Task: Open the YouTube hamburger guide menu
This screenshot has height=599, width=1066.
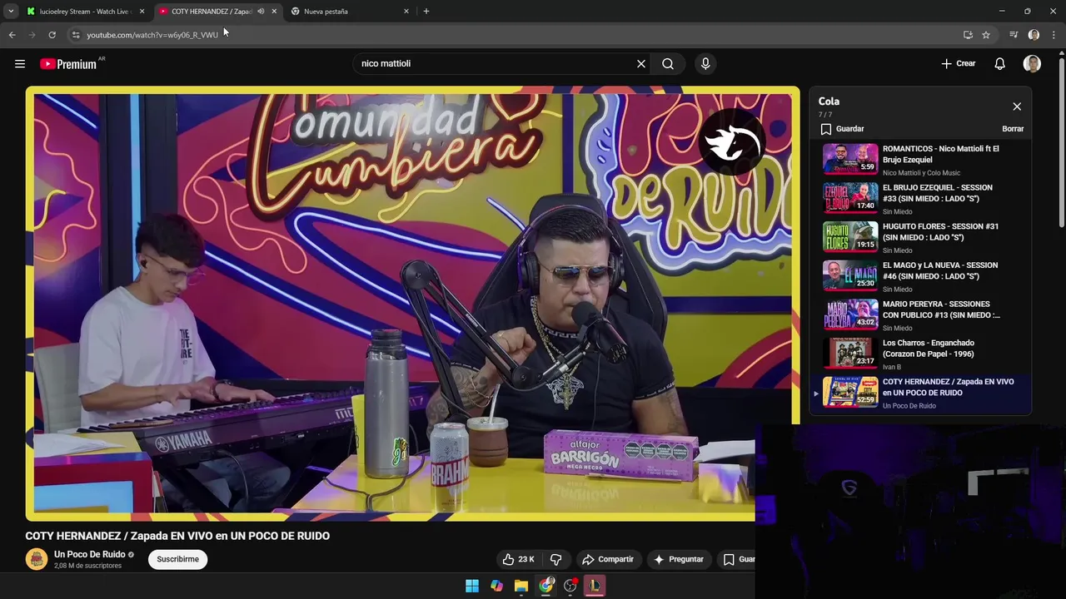Action: pyautogui.click(x=20, y=63)
